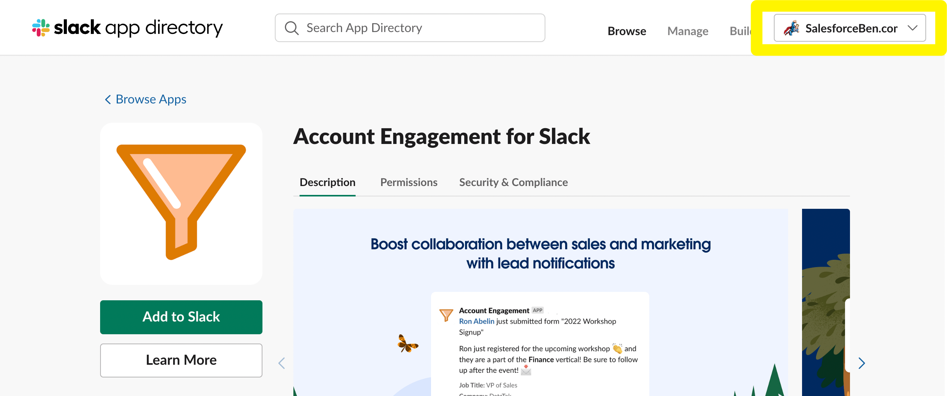
Task: Click the Add to Slack button
Action: [181, 317]
